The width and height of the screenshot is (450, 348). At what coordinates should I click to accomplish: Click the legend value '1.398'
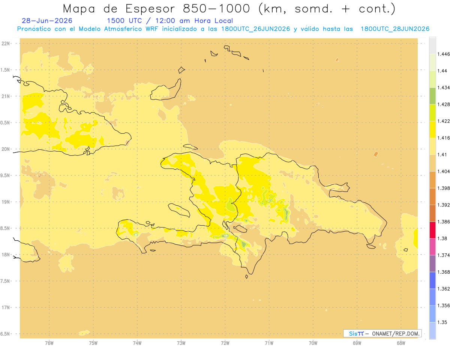pyautogui.click(x=444, y=188)
